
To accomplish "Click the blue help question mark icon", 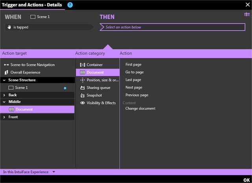I will coord(70,5).
